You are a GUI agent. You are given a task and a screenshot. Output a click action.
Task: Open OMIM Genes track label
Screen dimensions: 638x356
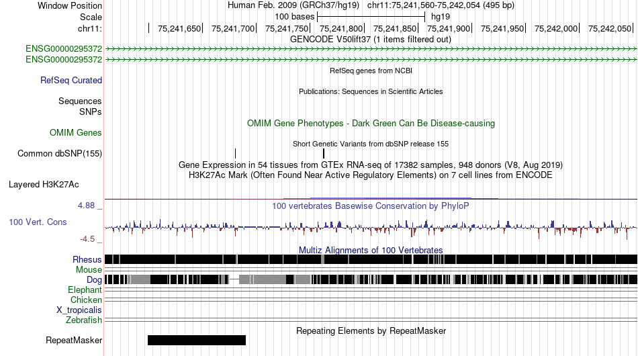point(76,132)
